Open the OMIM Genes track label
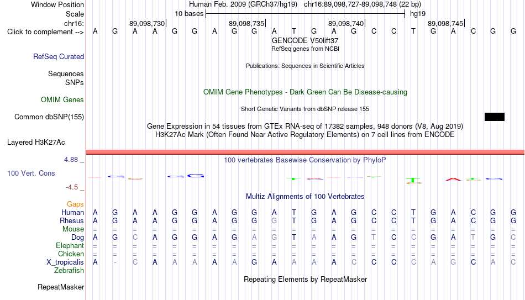Screen dimensions: 525x300 pyautogui.click(x=62, y=100)
